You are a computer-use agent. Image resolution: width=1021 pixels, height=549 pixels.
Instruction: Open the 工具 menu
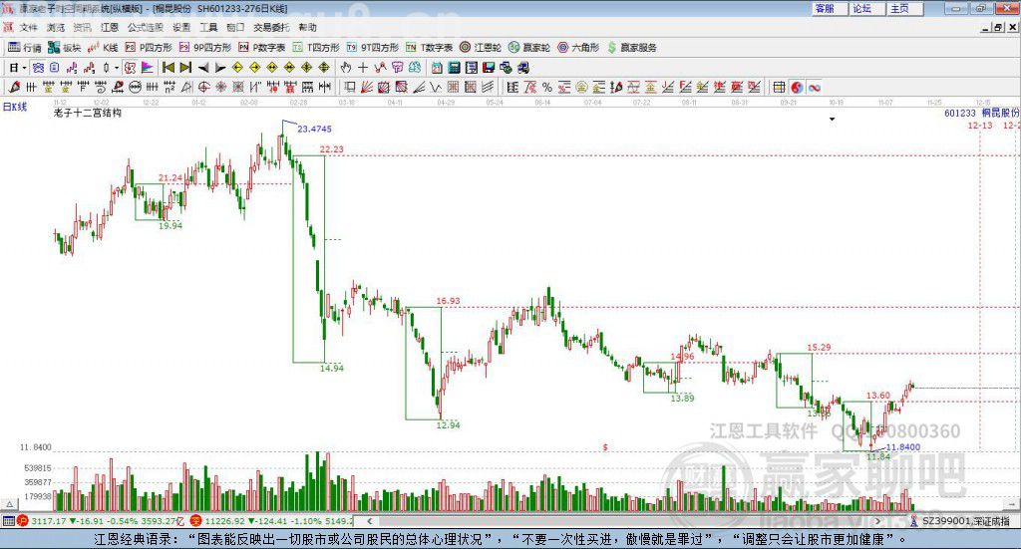coord(208,27)
